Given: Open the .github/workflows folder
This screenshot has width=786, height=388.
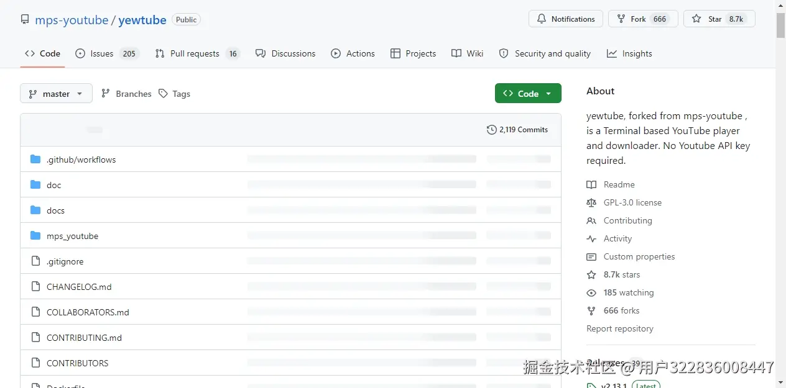Looking at the screenshot, I should (81, 160).
